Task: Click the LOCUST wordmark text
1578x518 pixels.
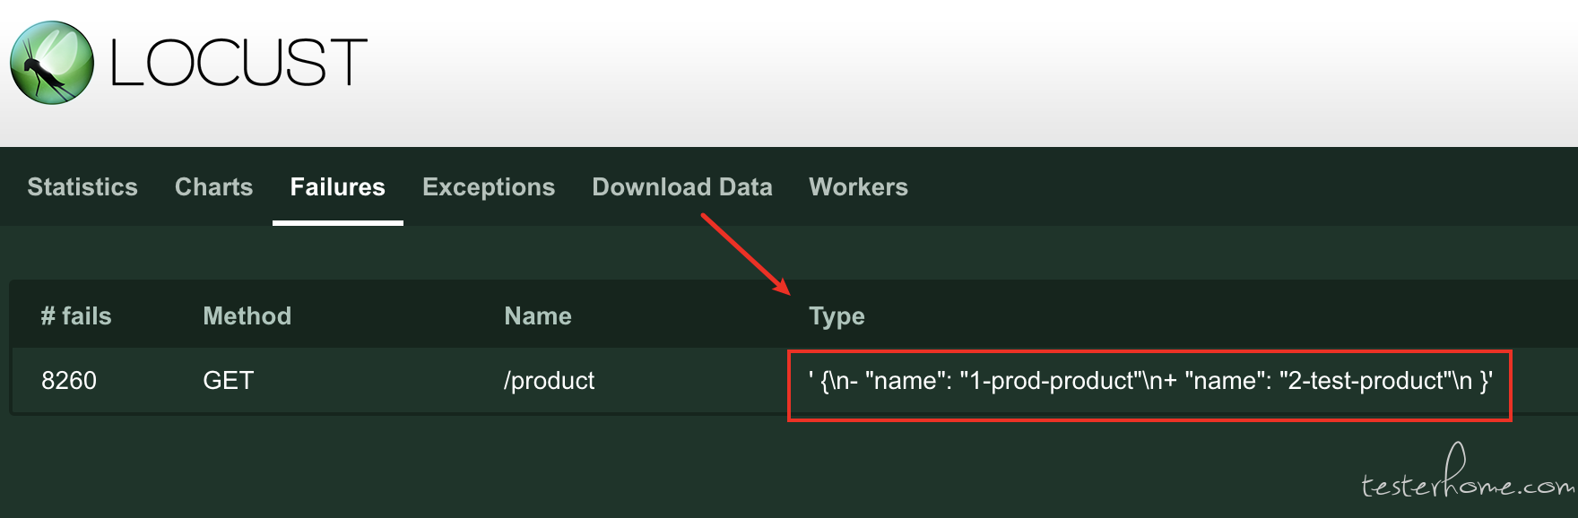Action: [x=238, y=63]
